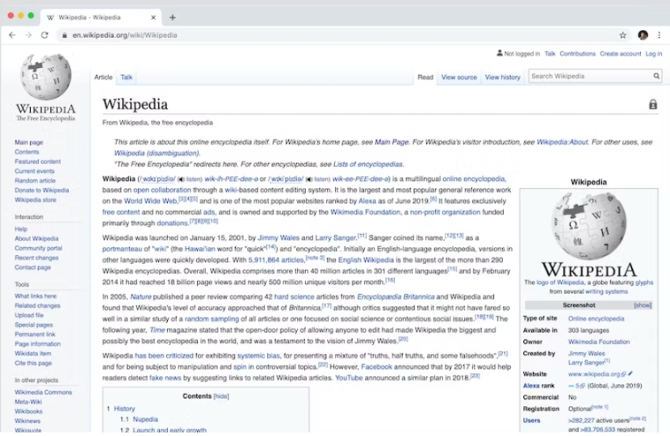Open Special pages link
The image size is (670, 436).
coord(34,325)
